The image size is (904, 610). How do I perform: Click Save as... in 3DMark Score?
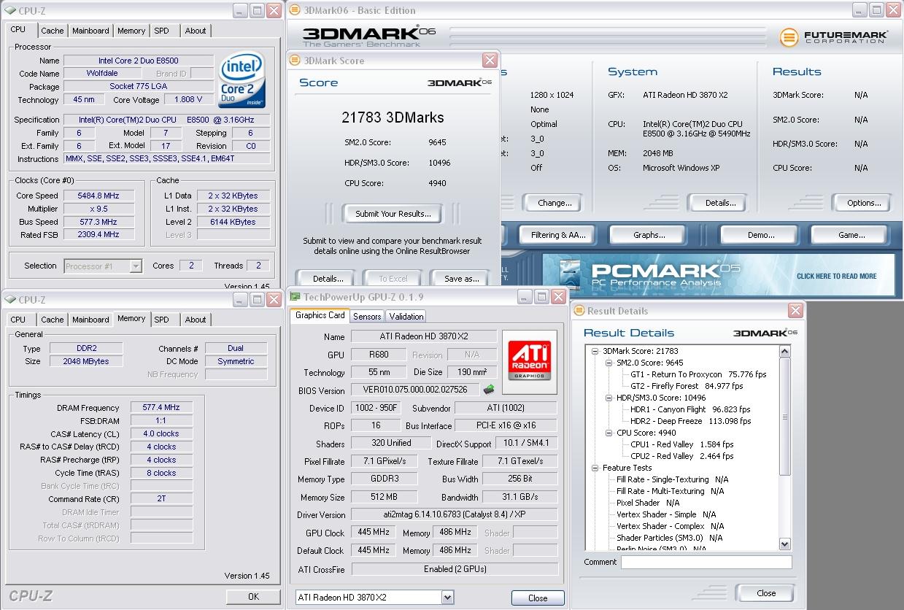pos(461,278)
